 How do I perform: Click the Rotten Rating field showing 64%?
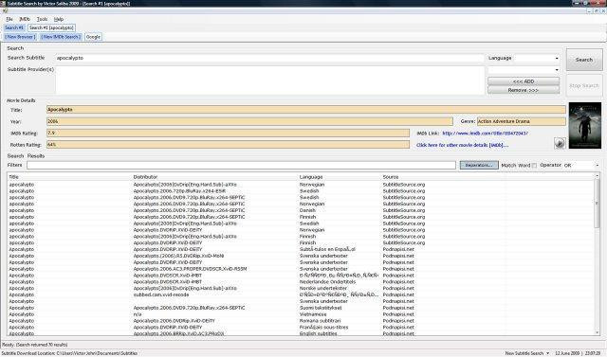coord(228,145)
